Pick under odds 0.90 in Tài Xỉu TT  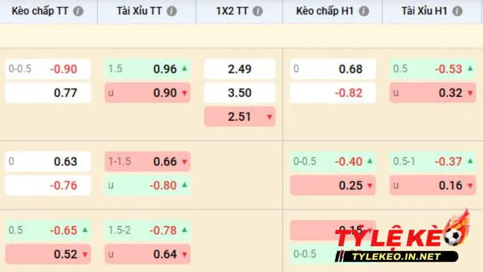tap(147, 93)
